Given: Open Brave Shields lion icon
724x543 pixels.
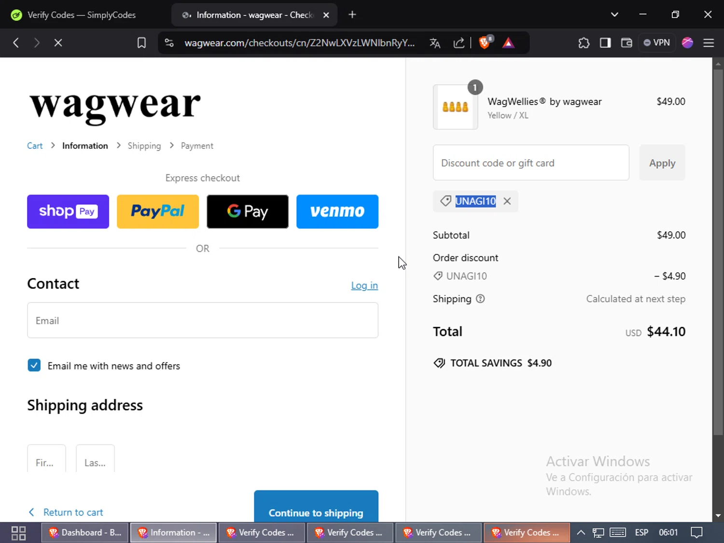Looking at the screenshot, I should tap(485, 42).
